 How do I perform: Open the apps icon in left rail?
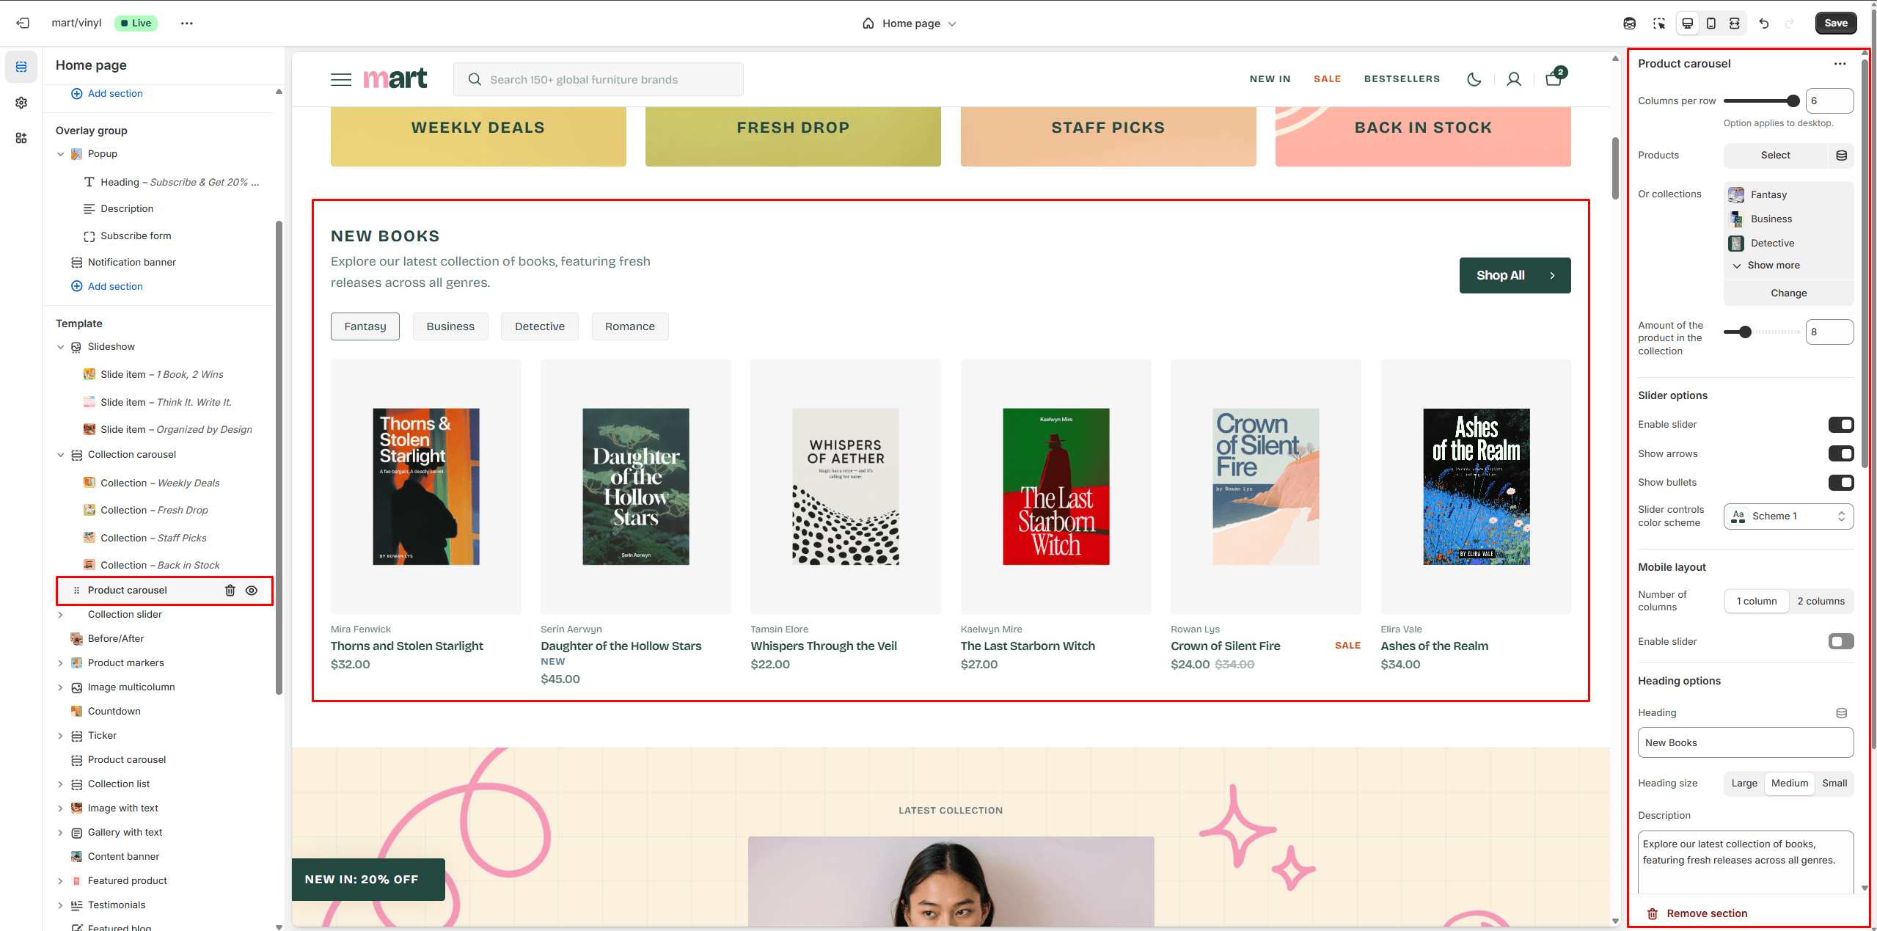pyautogui.click(x=21, y=138)
